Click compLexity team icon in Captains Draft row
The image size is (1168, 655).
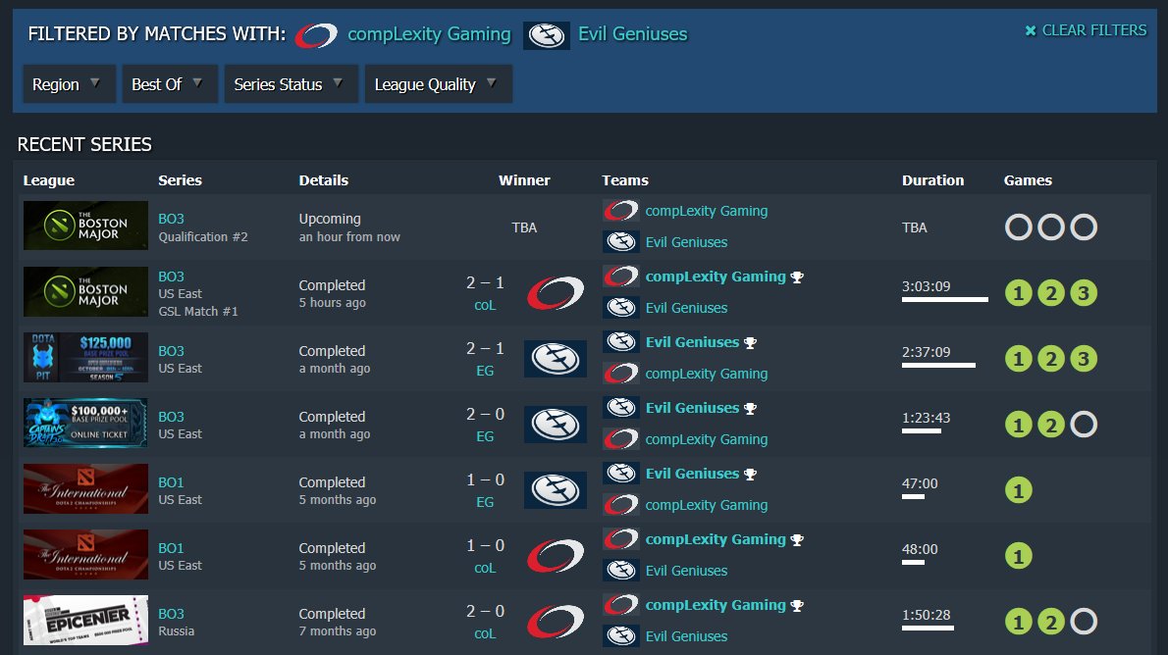point(620,439)
